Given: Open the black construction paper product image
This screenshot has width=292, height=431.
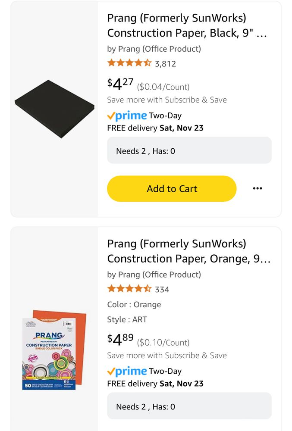Looking at the screenshot, I should point(54,109).
